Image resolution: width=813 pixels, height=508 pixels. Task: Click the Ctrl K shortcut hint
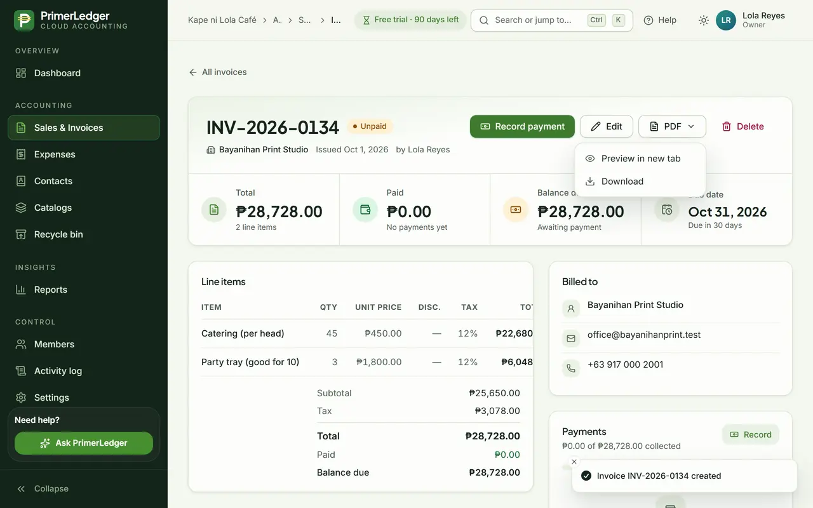607,20
